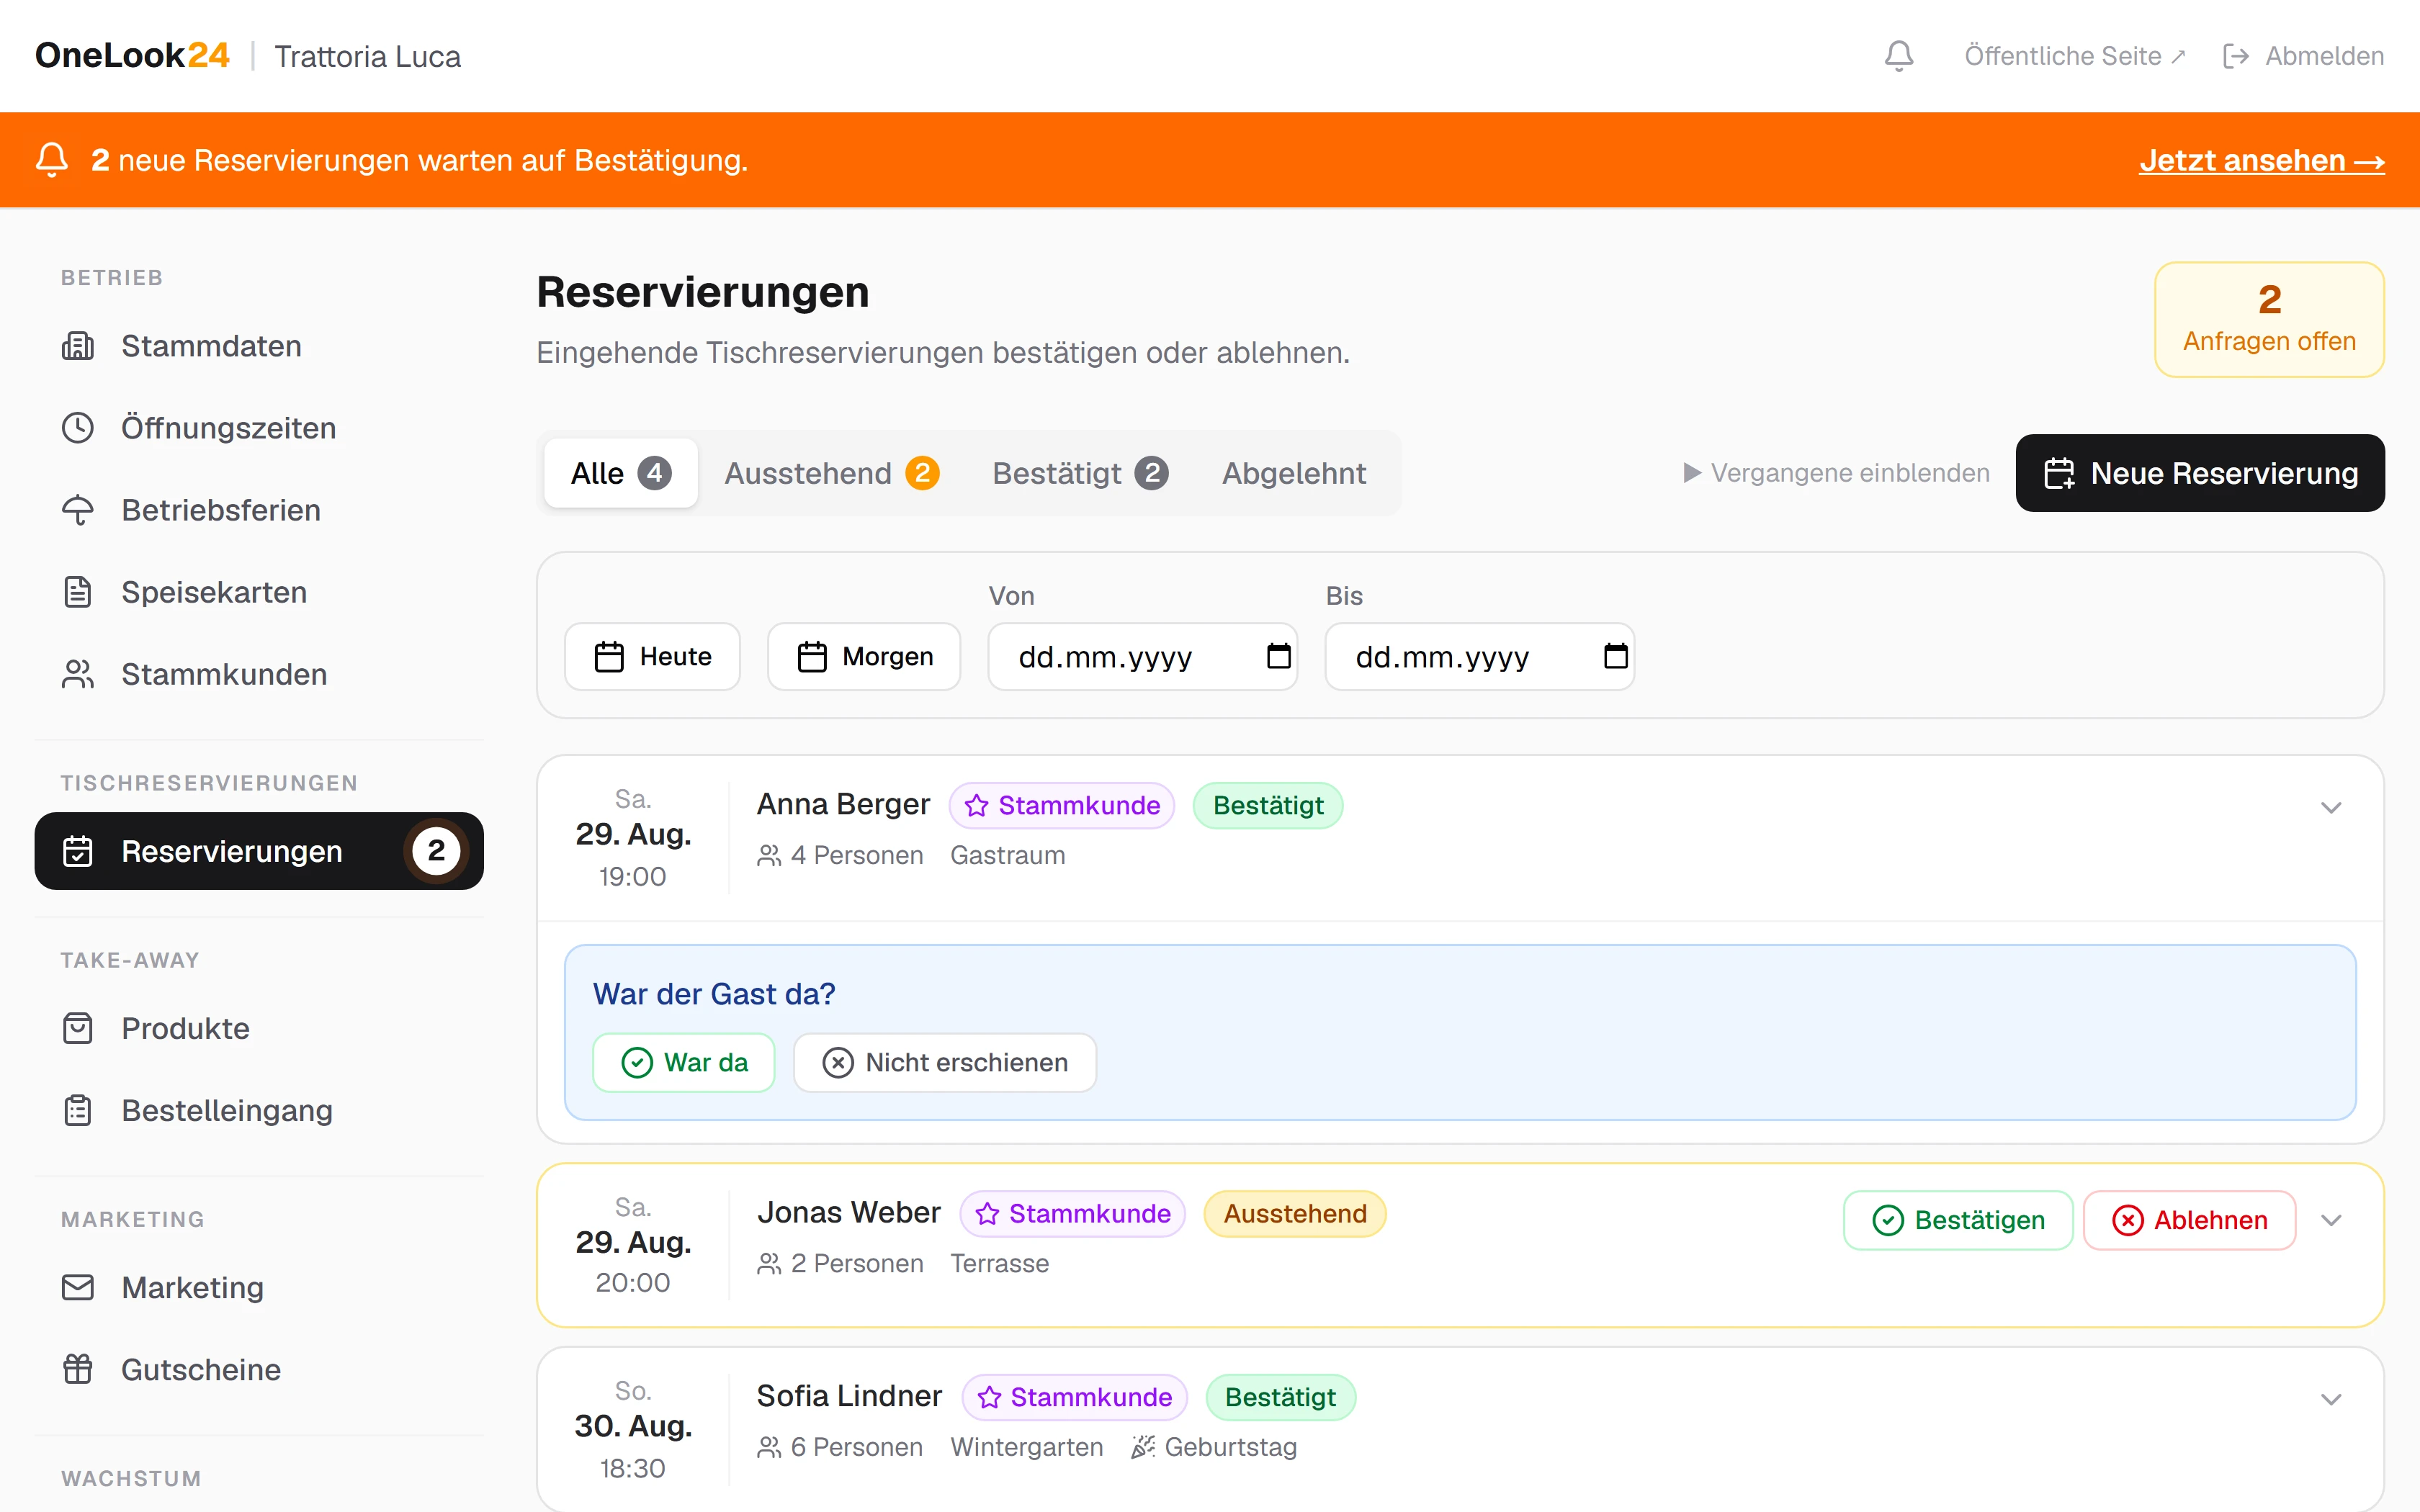Open Stammdaten in the sidebar
Viewport: 2420px width, 1512px height.
point(259,346)
